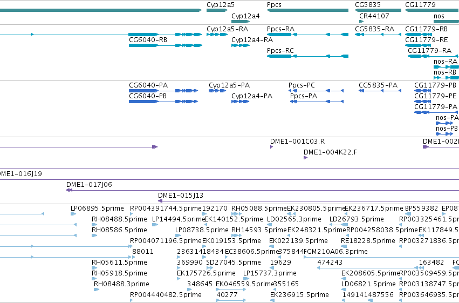Click the EK236915.5prime EST label
The height and width of the screenshot is (303, 459).
click(x=299, y=295)
